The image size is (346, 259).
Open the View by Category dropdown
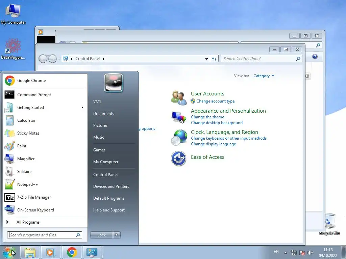click(x=264, y=76)
